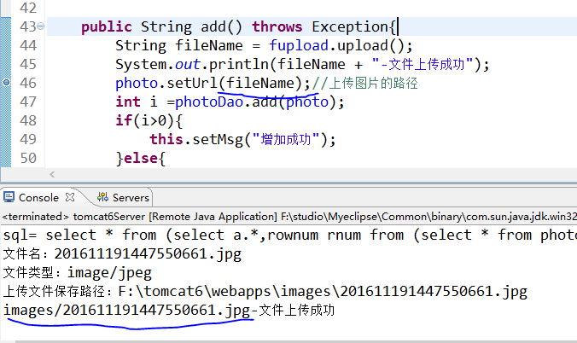Screen dimensions: 577x343
Task: Click '文件类型: image/jpeg' console line
Action: coord(78,273)
